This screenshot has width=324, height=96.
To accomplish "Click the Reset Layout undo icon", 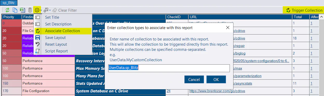I will (38, 44).
